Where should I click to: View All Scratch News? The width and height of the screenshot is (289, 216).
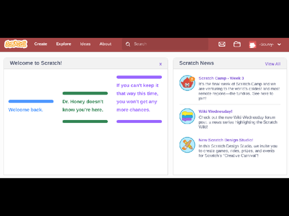(273, 64)
